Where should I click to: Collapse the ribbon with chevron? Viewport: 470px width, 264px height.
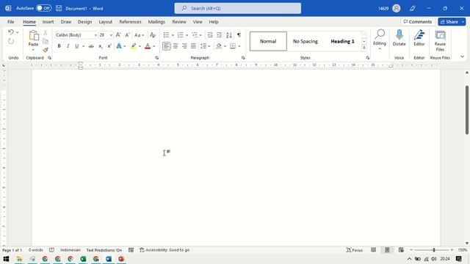(462, 56)
